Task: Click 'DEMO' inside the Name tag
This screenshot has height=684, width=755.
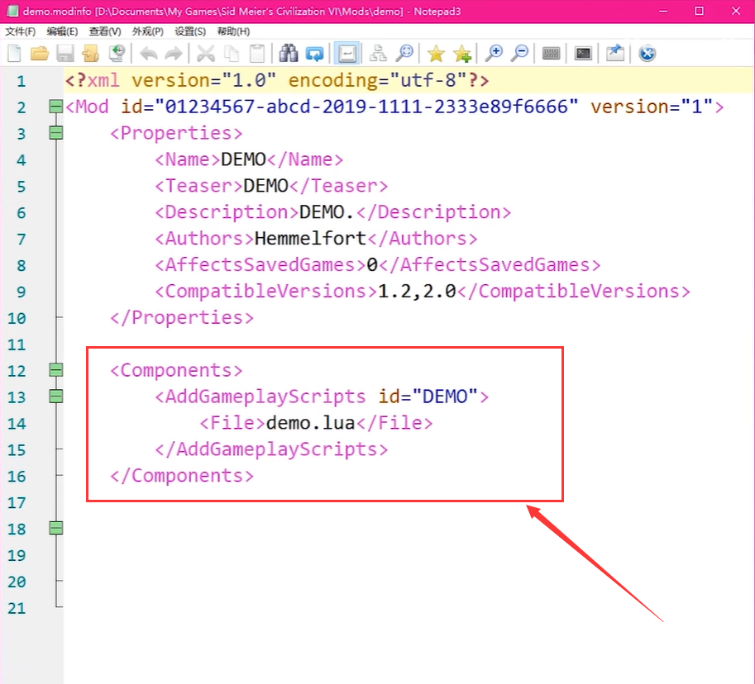Action: [243, 159]
